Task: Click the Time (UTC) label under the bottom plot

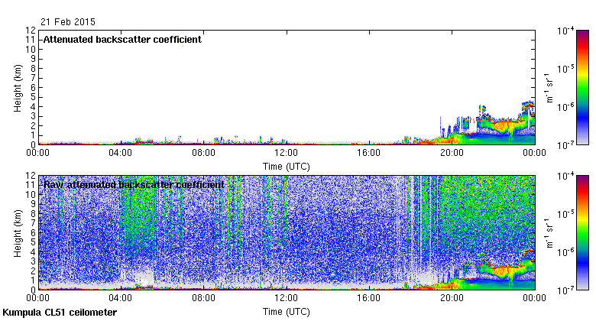Action: coord(286,311)
